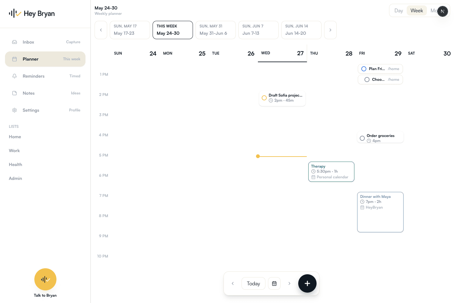Open Reminders in the sidebar

click(45, 76)
